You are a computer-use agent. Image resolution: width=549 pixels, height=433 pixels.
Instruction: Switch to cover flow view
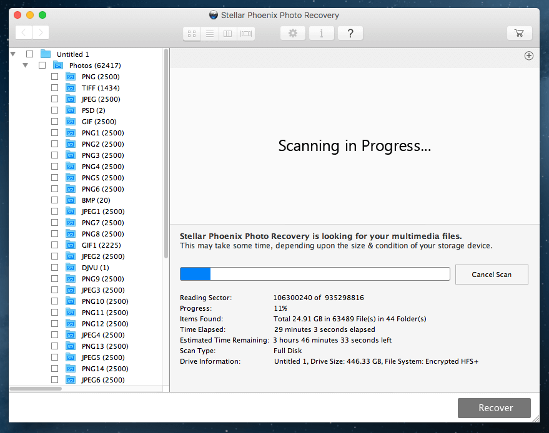point(246,34)
